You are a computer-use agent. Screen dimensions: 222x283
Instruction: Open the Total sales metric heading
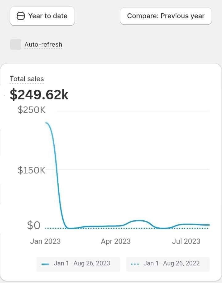[27, 79]
